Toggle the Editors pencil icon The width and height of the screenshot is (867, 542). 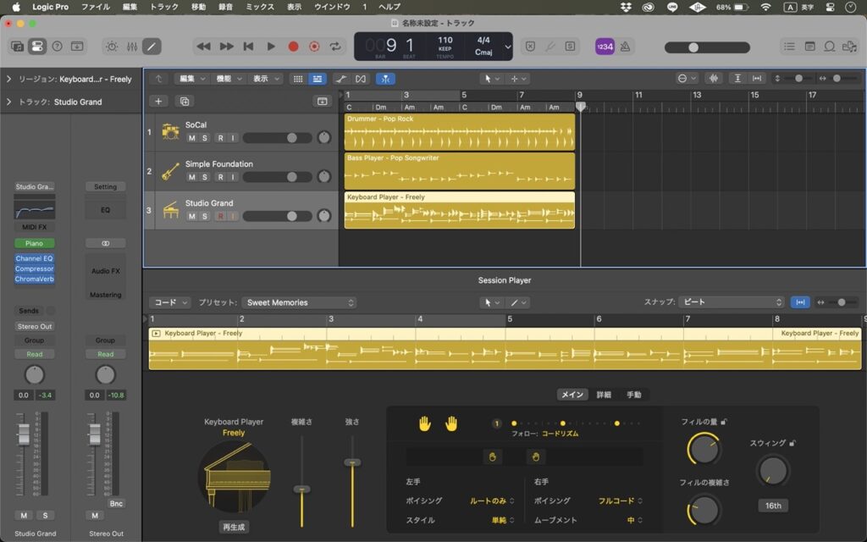152,47
